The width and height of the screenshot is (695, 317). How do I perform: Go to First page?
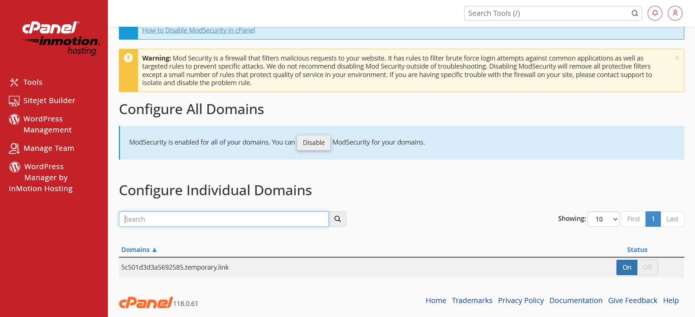pos(633,219)
